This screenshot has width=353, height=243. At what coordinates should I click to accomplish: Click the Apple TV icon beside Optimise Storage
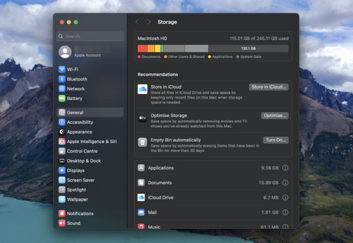pos(143,118)
